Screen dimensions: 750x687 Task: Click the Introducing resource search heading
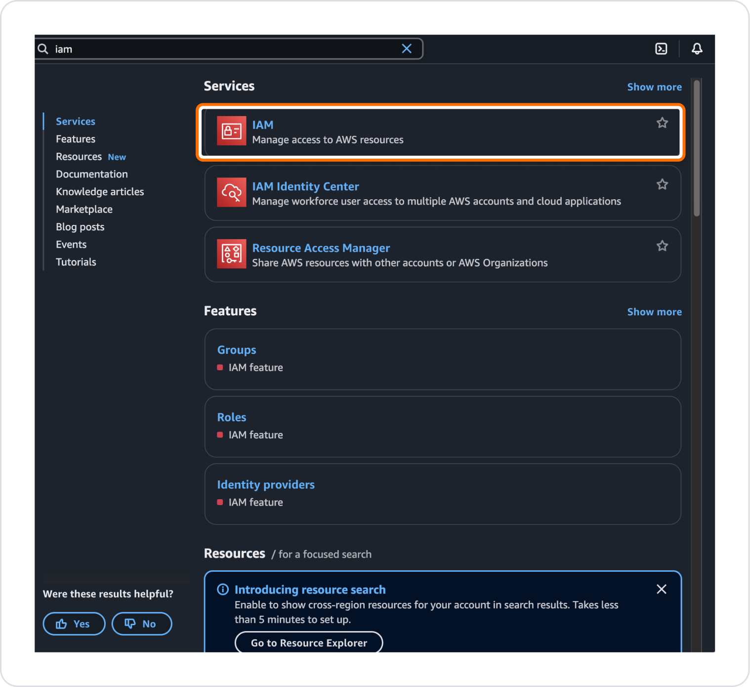point(310,590)
